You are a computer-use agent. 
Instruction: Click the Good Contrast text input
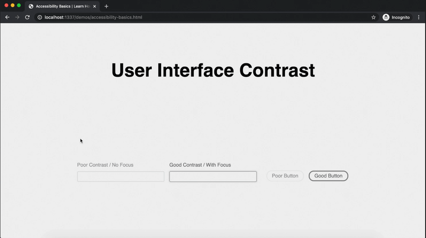(x=213, y=176)
